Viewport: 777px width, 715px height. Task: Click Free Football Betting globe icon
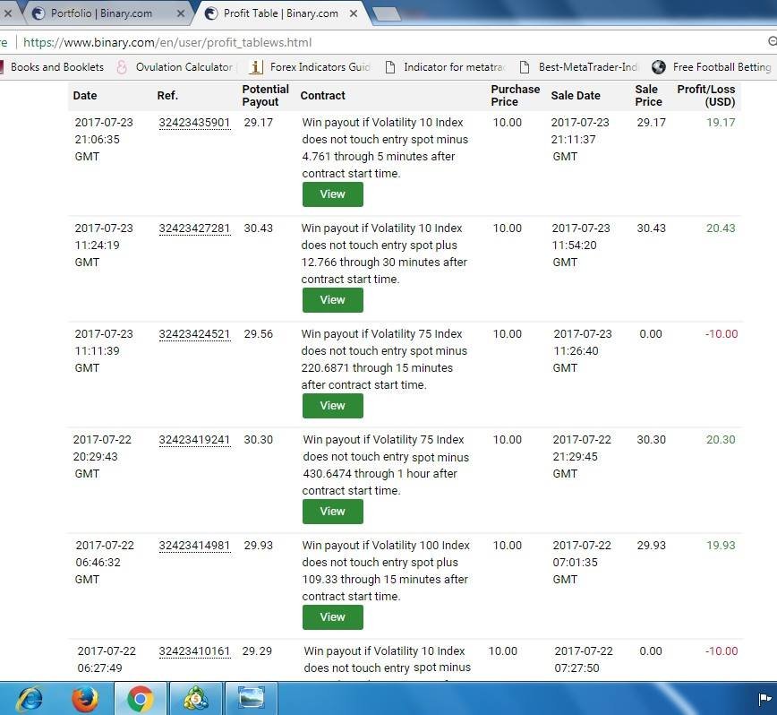click(659, 67)
